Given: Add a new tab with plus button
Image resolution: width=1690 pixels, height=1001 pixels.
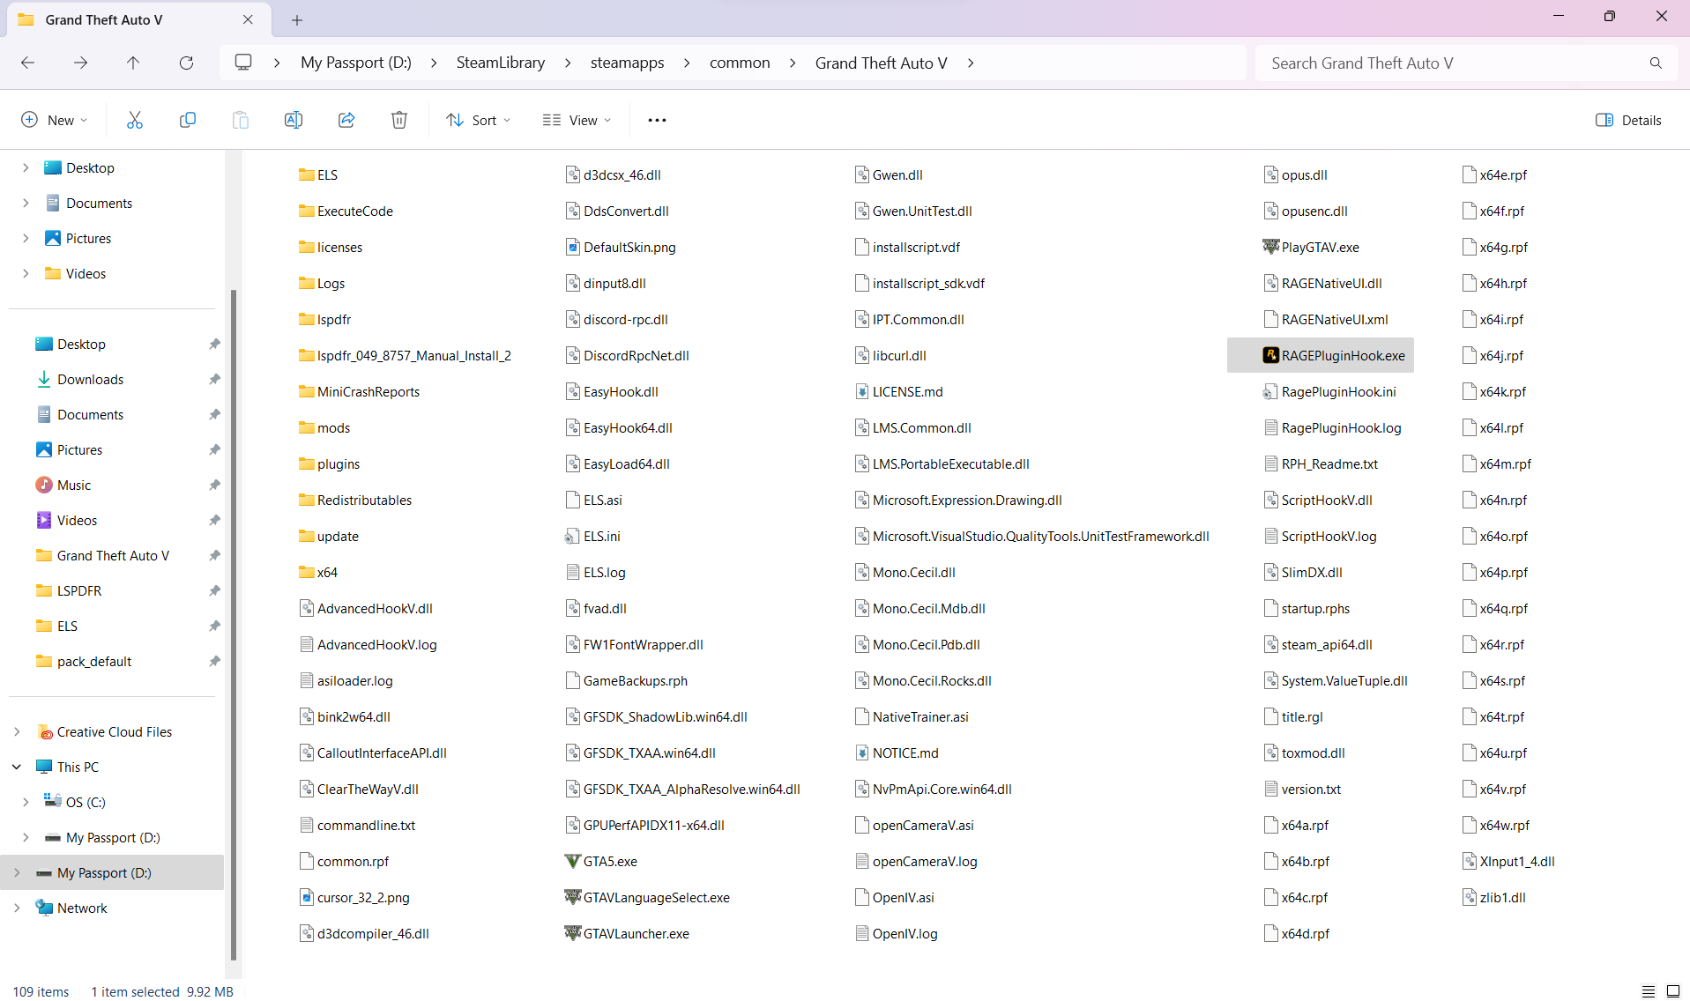Looking at the screenshot, I should click(297, 19).
